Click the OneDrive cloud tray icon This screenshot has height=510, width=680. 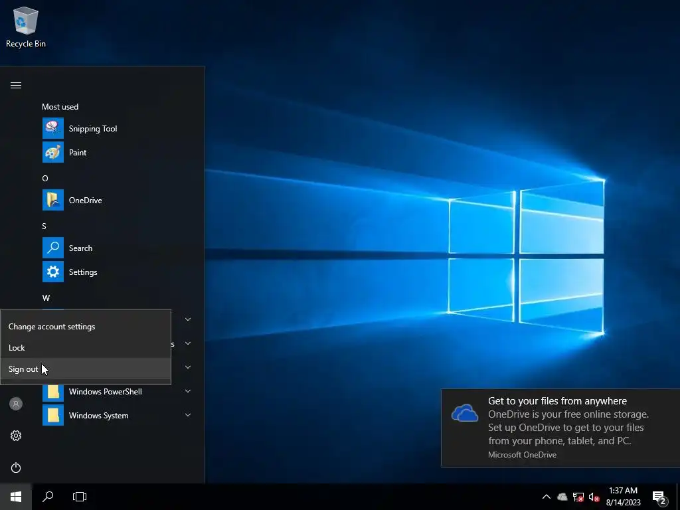click(562, 497)
